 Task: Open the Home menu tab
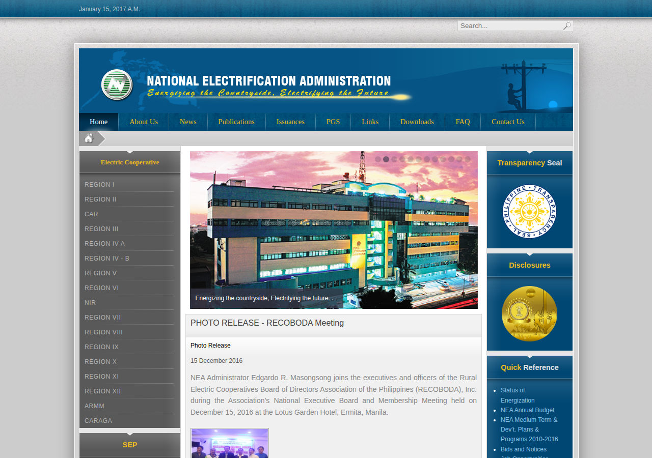[99, 122]
